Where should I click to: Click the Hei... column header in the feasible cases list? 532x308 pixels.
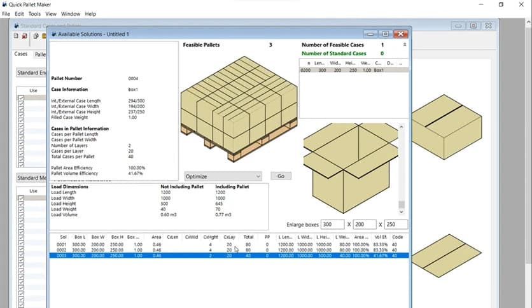pos(351,63)
